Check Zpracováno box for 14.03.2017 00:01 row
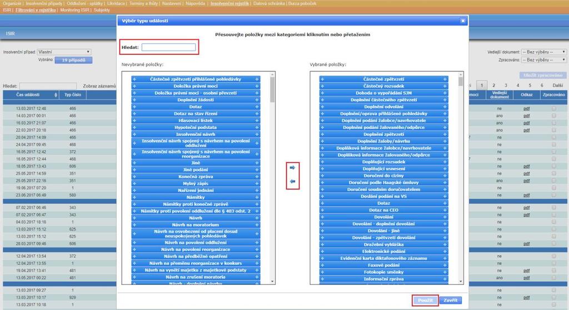 (554, 116)
